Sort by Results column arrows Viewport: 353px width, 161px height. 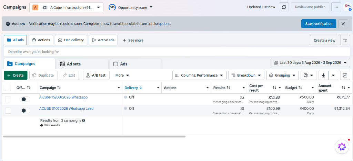228,88
